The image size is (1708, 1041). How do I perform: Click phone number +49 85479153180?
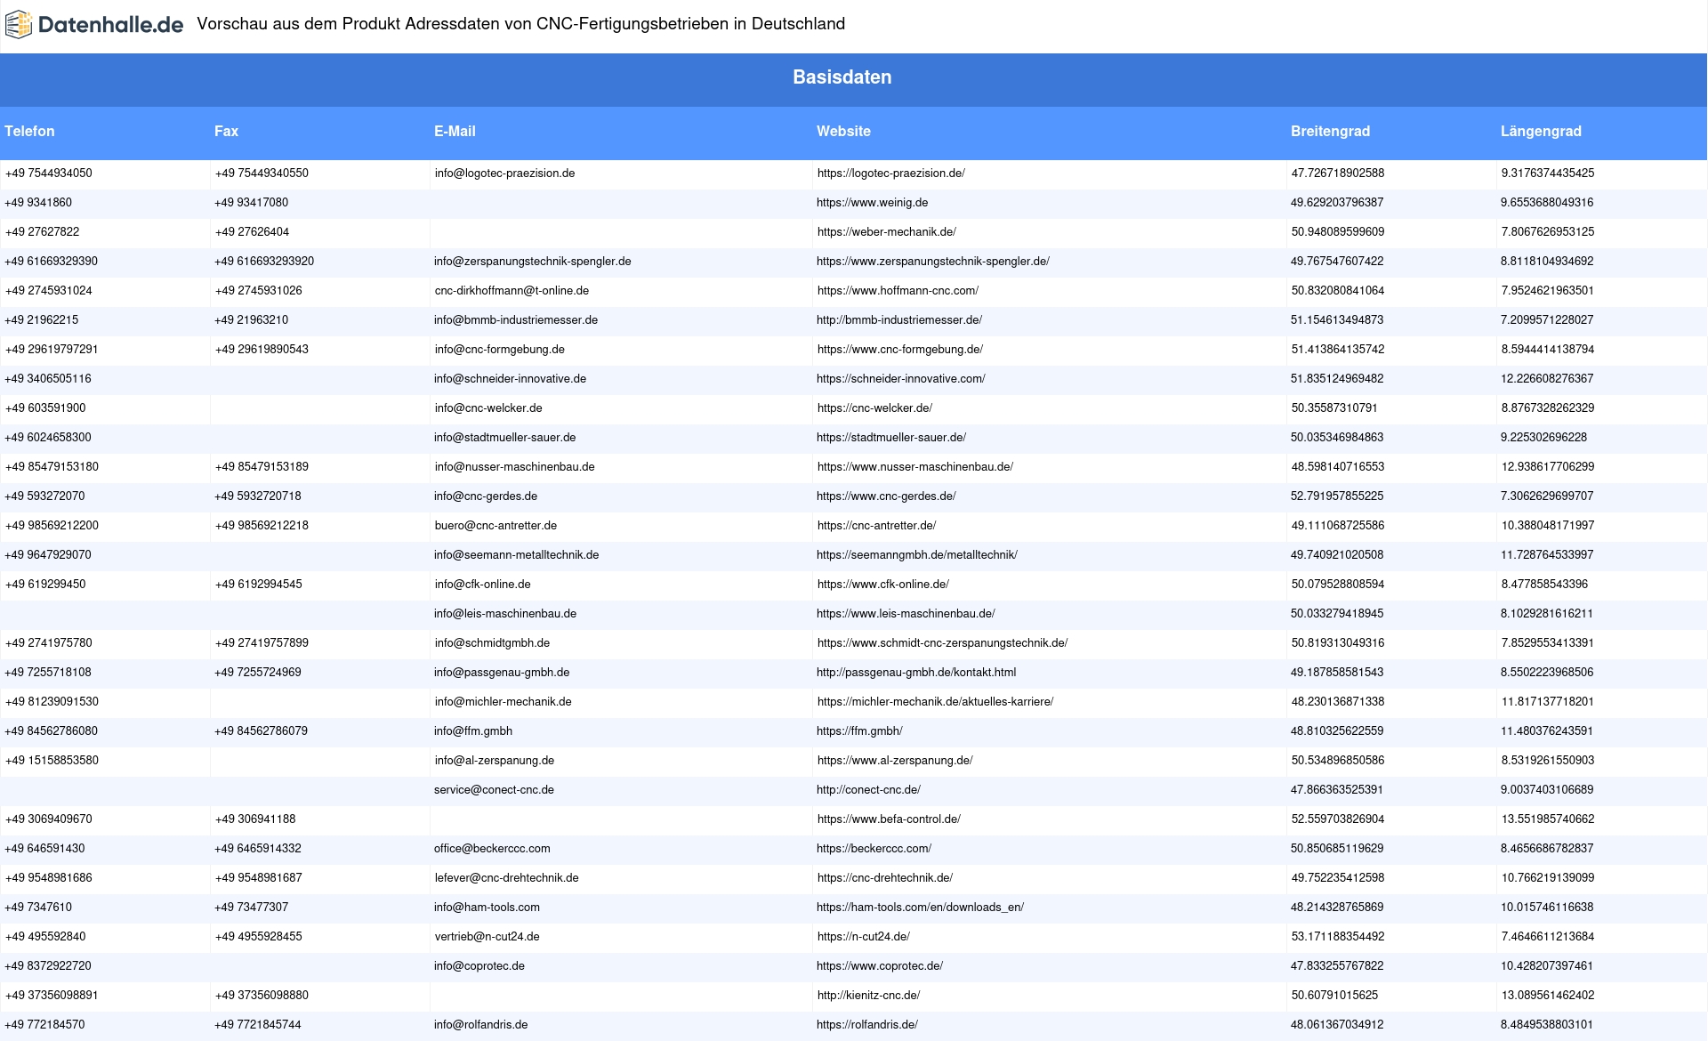pyautogui.click(x=52, y=467)
